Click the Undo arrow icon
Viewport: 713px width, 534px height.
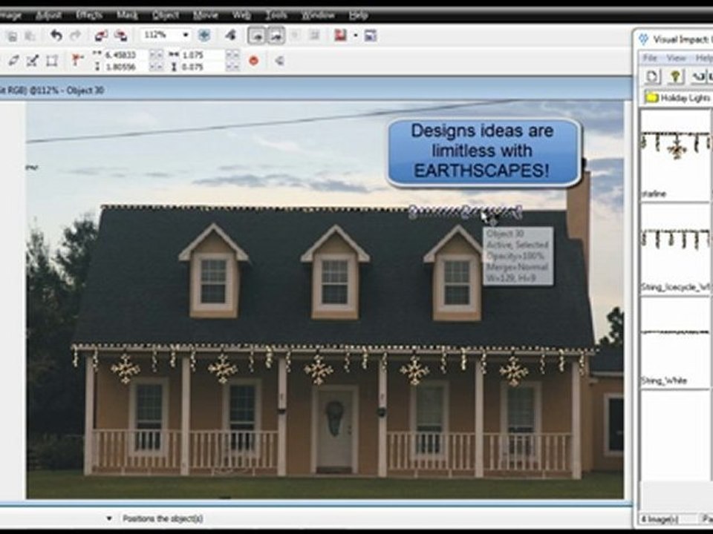coord(56,36)
